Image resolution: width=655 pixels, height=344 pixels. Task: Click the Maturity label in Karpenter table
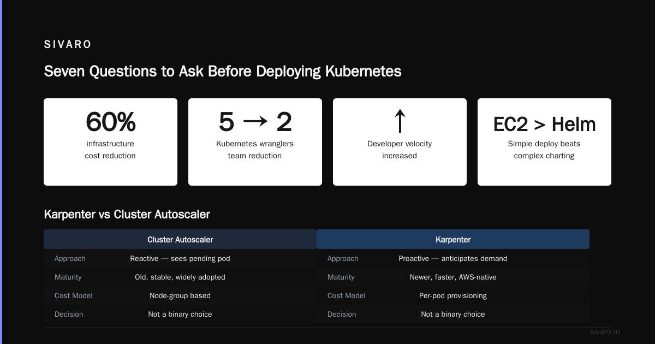click(x=341, y=277)
